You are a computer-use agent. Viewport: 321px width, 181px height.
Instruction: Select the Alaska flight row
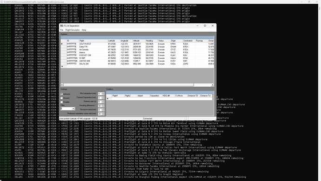pos(137,53)
